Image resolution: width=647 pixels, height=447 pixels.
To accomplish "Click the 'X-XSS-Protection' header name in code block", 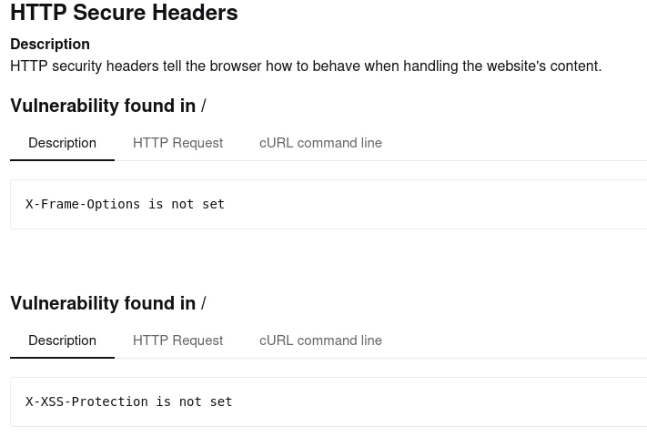I will click(x=86, y=401).
